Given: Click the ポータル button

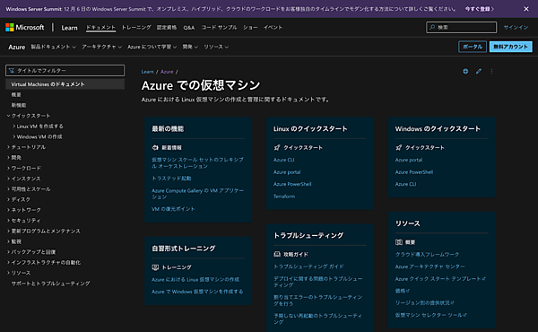Looking at the screenshot, I should point(473,47).
